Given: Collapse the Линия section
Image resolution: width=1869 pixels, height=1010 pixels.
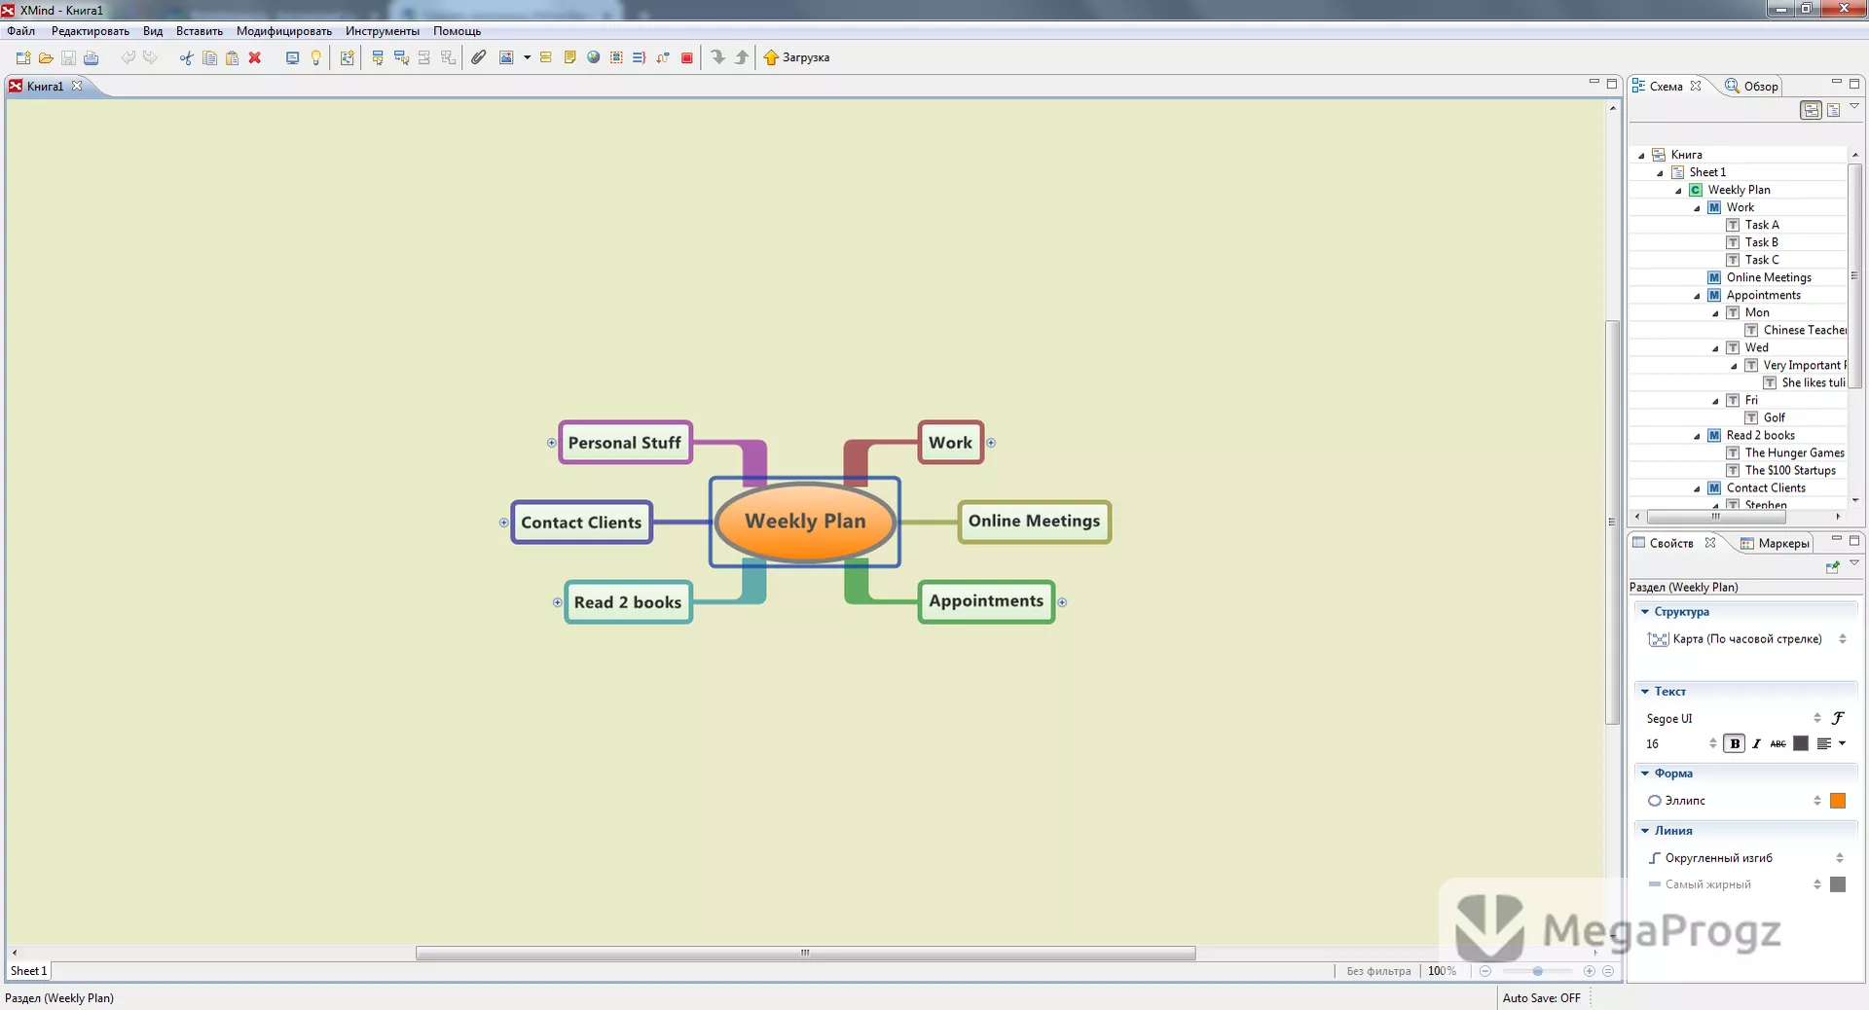Looking at the screenshot, I should coord(1645,831).
